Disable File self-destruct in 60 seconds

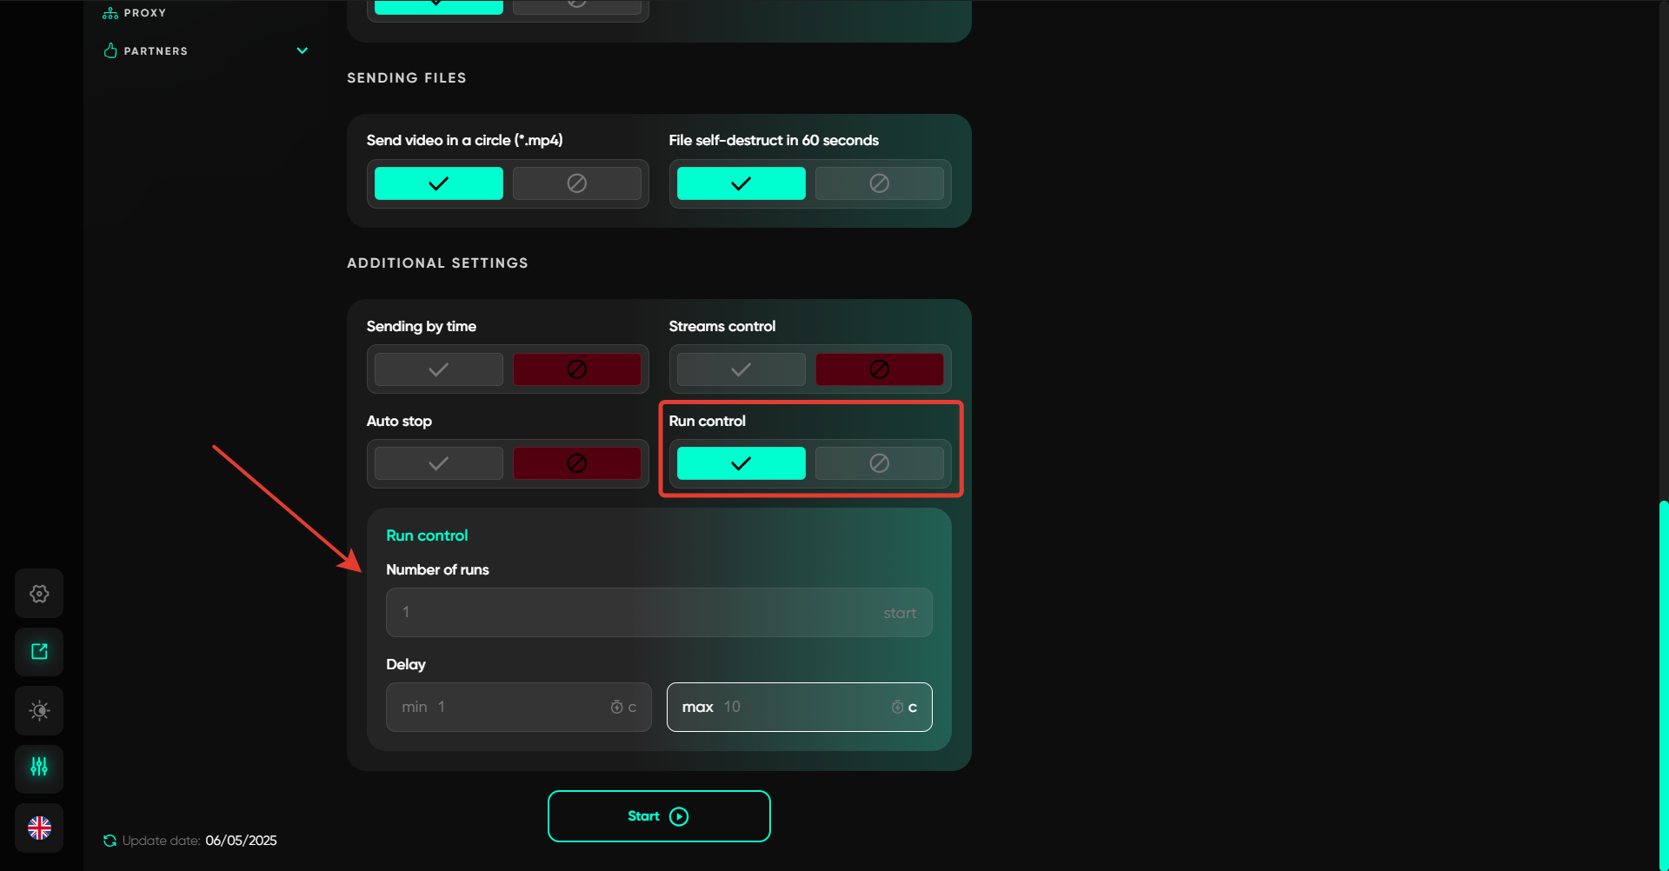pyautogui.click(x=879, y=183)
